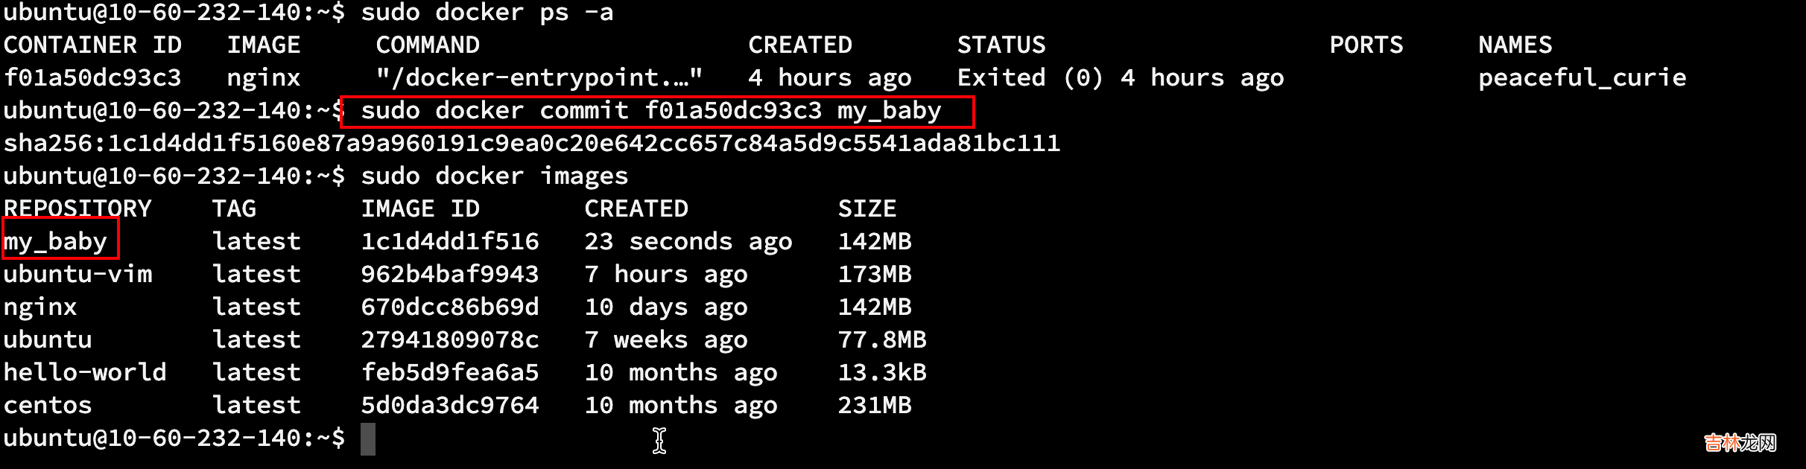Viewport: 1806px width, 469px height.
Task: Click the peaceful_curie container name
Action: coord(1582,78)
